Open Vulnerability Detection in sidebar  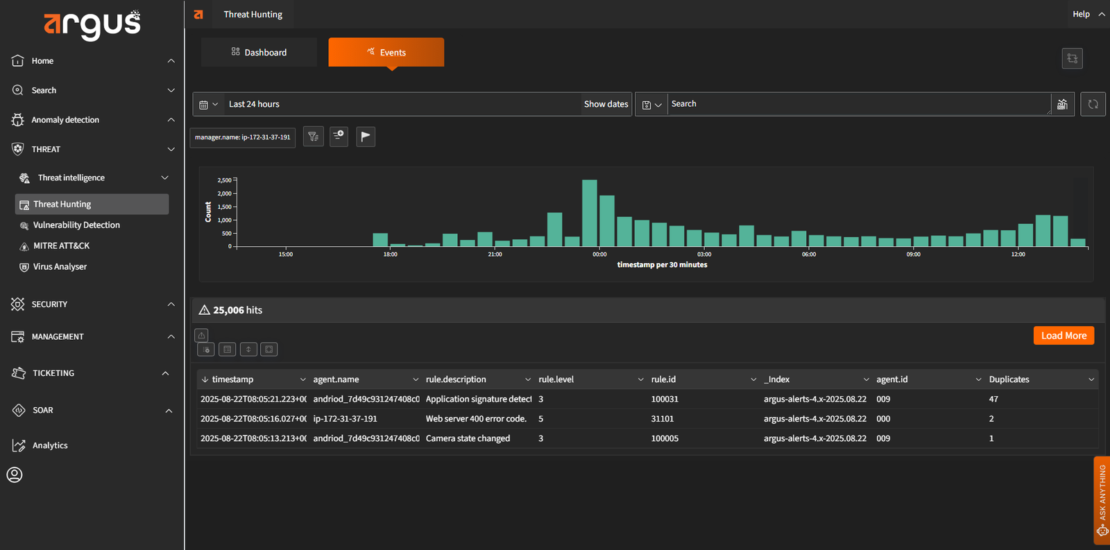pos(76,225)
